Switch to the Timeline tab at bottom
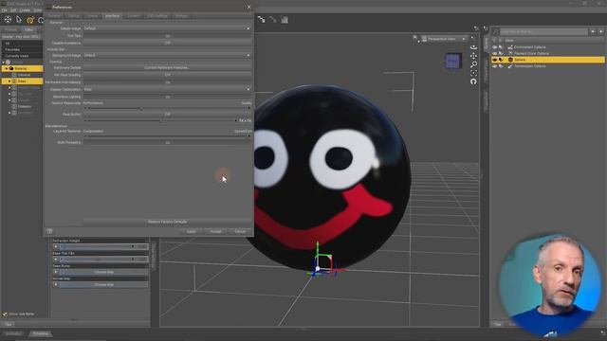Image resolution: width=607 pixels, height=341 pixels. click(40, 333)
